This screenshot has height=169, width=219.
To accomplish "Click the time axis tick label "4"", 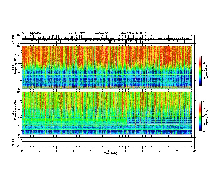I will [x=91, y=151].
